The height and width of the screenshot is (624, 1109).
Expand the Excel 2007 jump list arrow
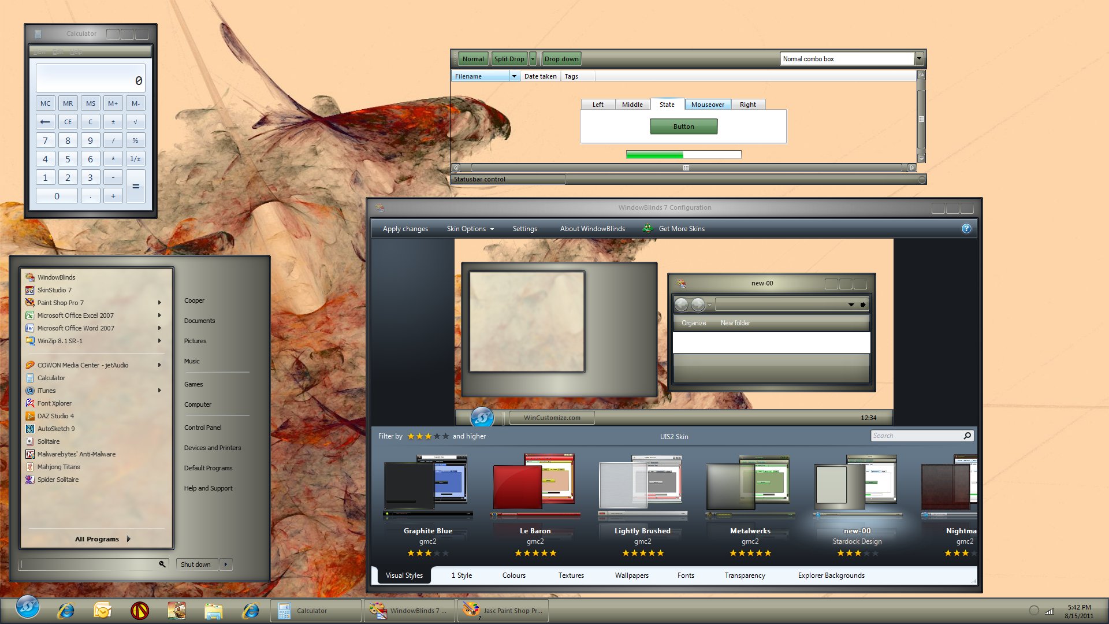pyautogui.click(x=159, y=315)
